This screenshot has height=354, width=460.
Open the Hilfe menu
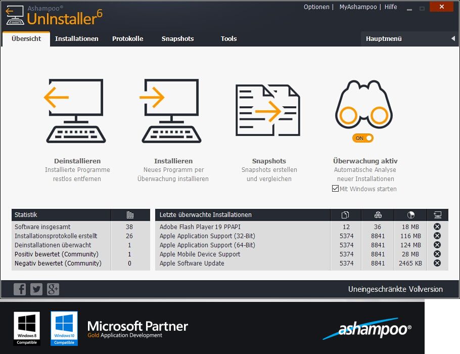click(x=390, y=7)
